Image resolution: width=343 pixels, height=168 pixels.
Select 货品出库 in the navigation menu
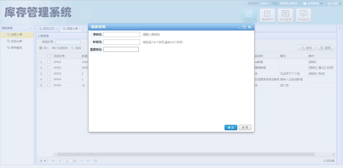point(17,41)
